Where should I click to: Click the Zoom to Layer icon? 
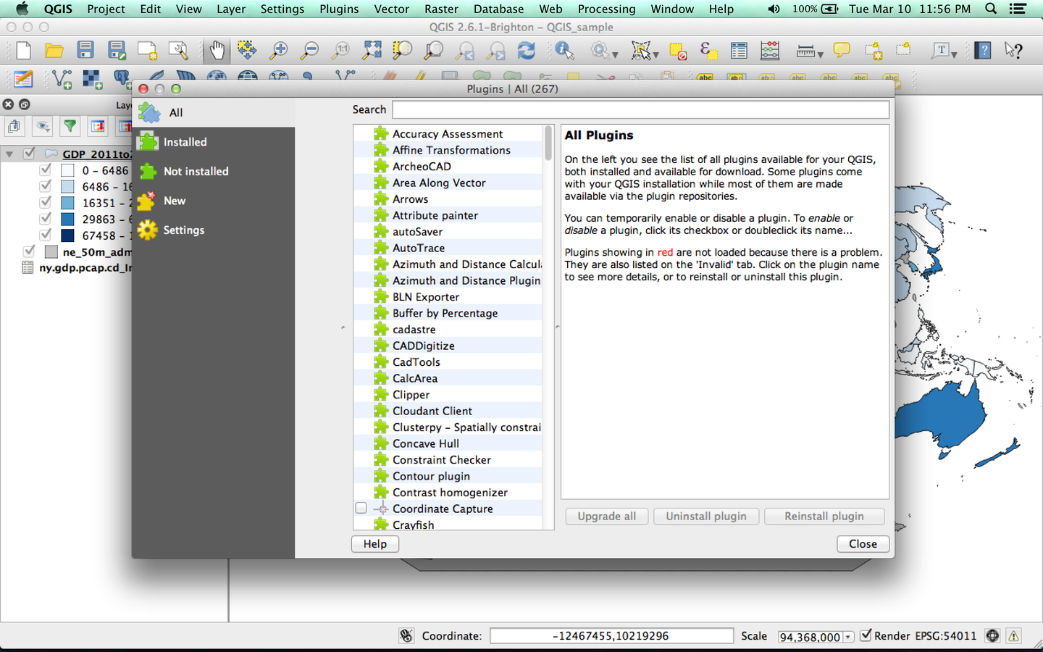coord(433,50)
